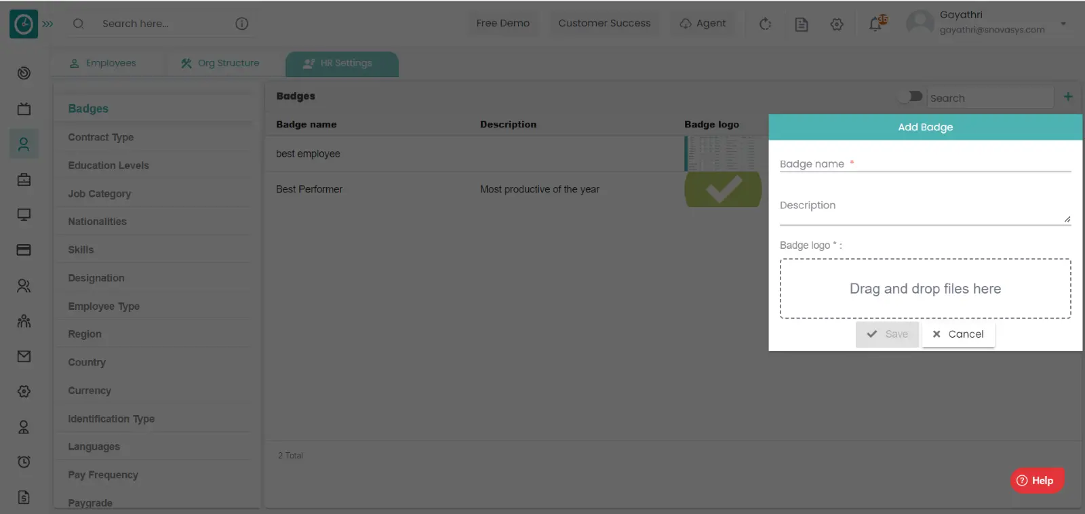Viewport: 1085px width, 514px height.
Task: Select the person icon in sidebar
Action: (24, 144)
